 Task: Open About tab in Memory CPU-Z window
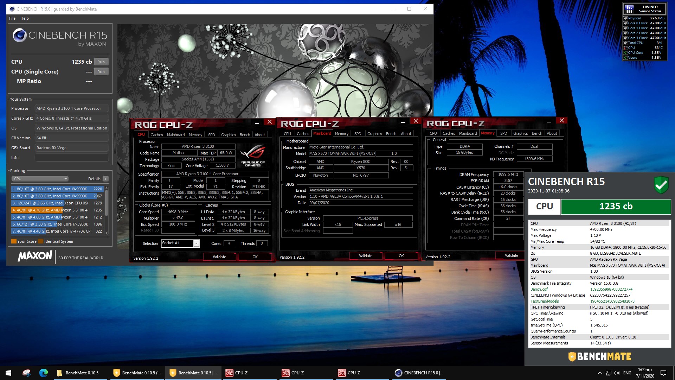[552, 133]
